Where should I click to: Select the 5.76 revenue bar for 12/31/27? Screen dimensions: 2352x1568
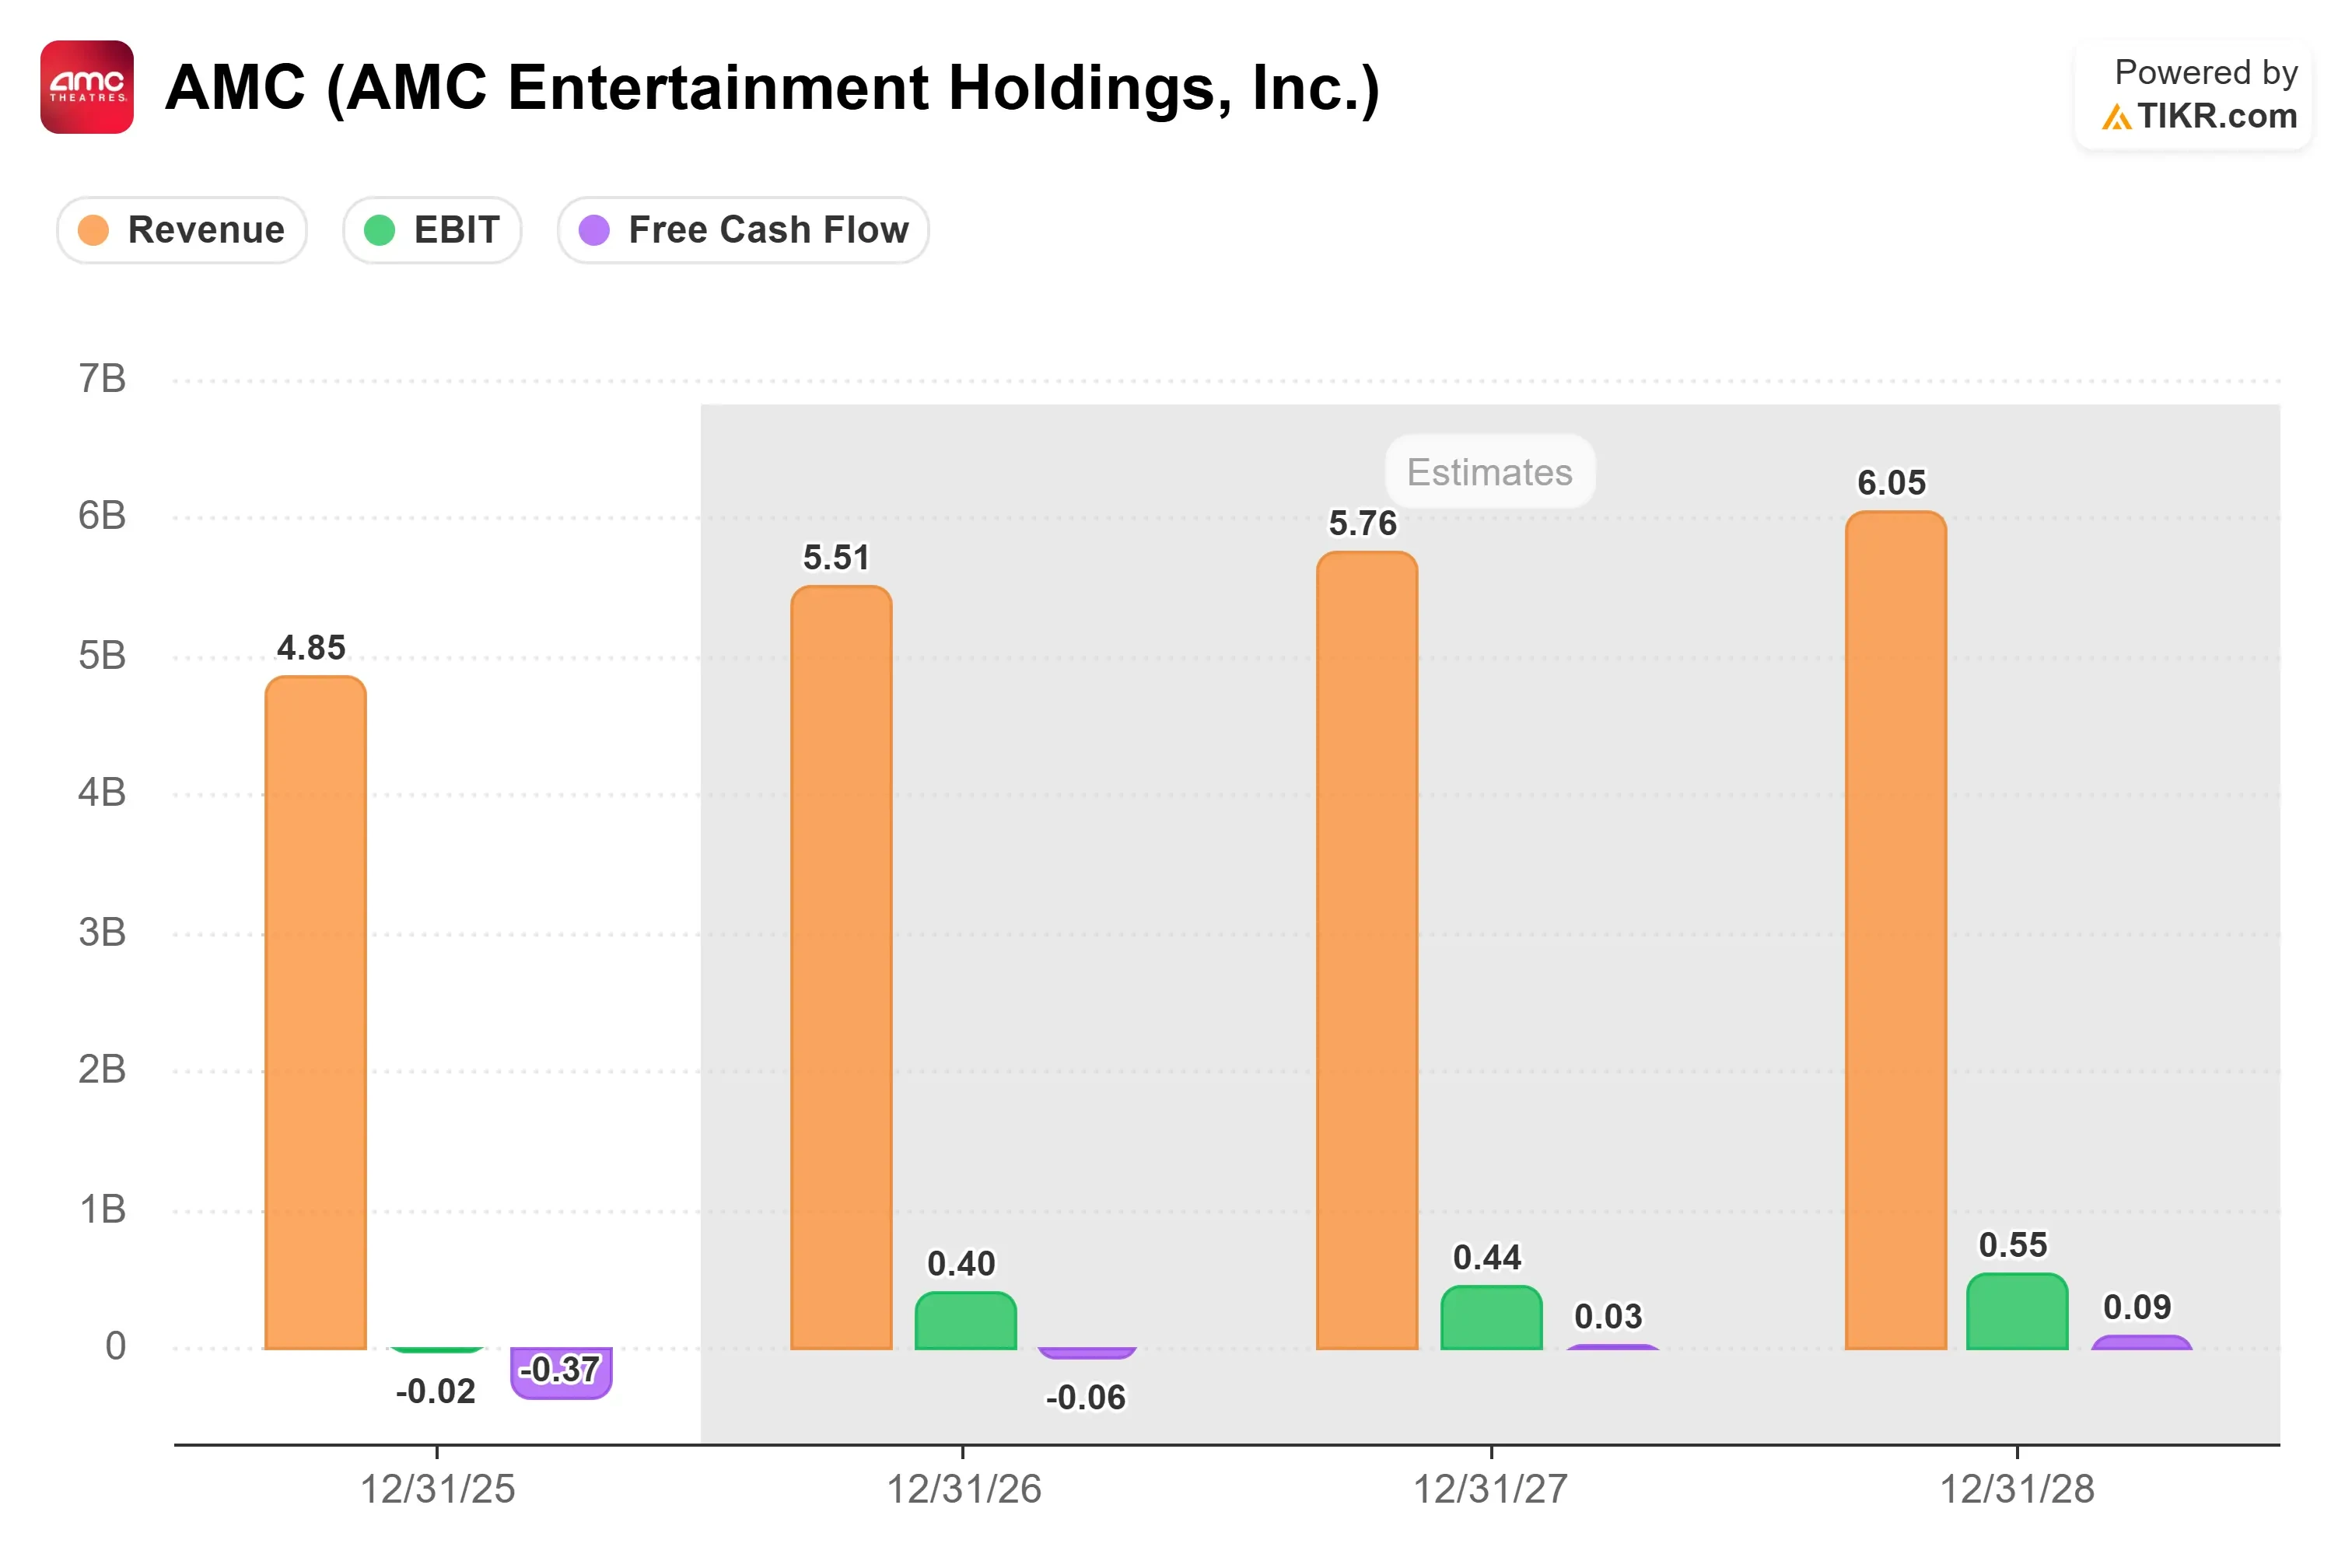coord(1367,950)
